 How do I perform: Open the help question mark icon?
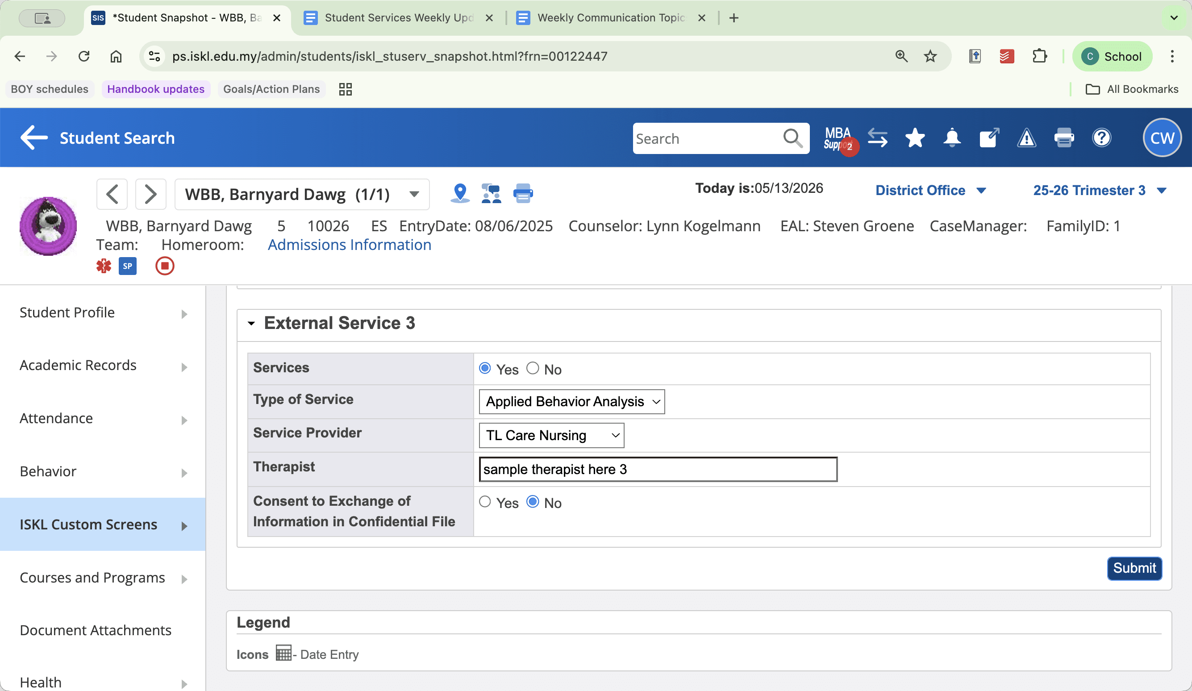click(x=1101, y=138)
